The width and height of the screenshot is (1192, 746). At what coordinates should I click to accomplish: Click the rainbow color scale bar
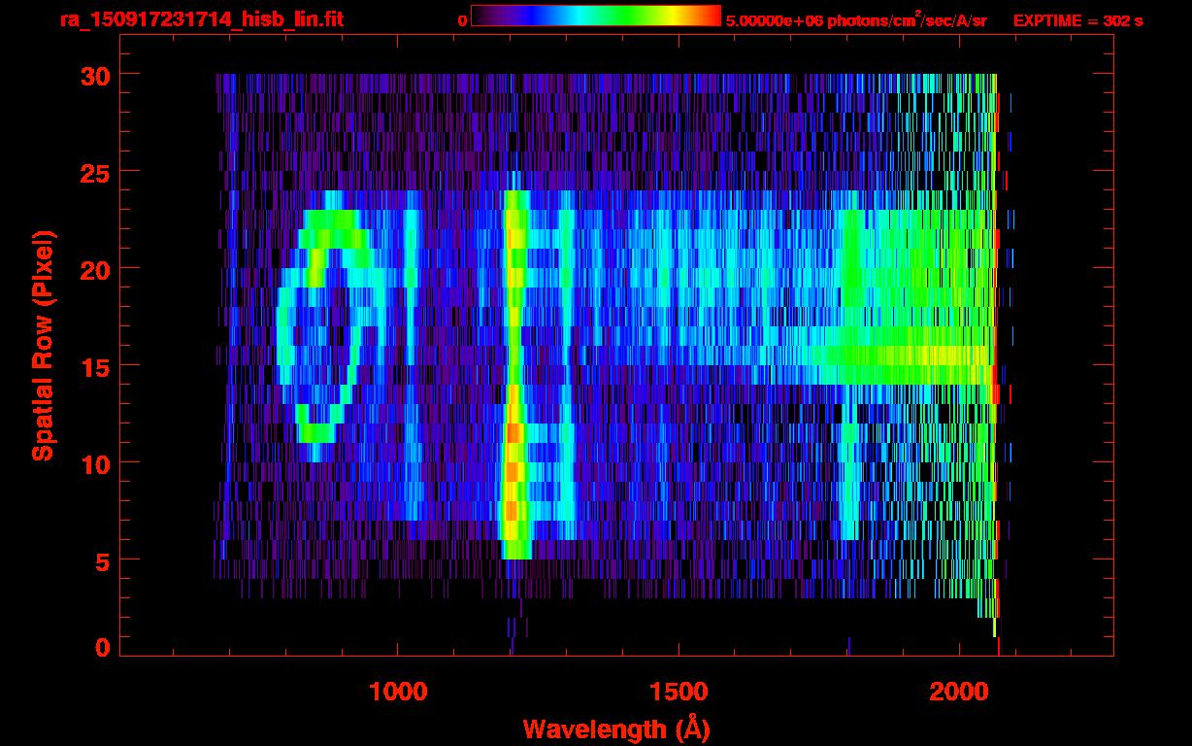click(596, 16)
